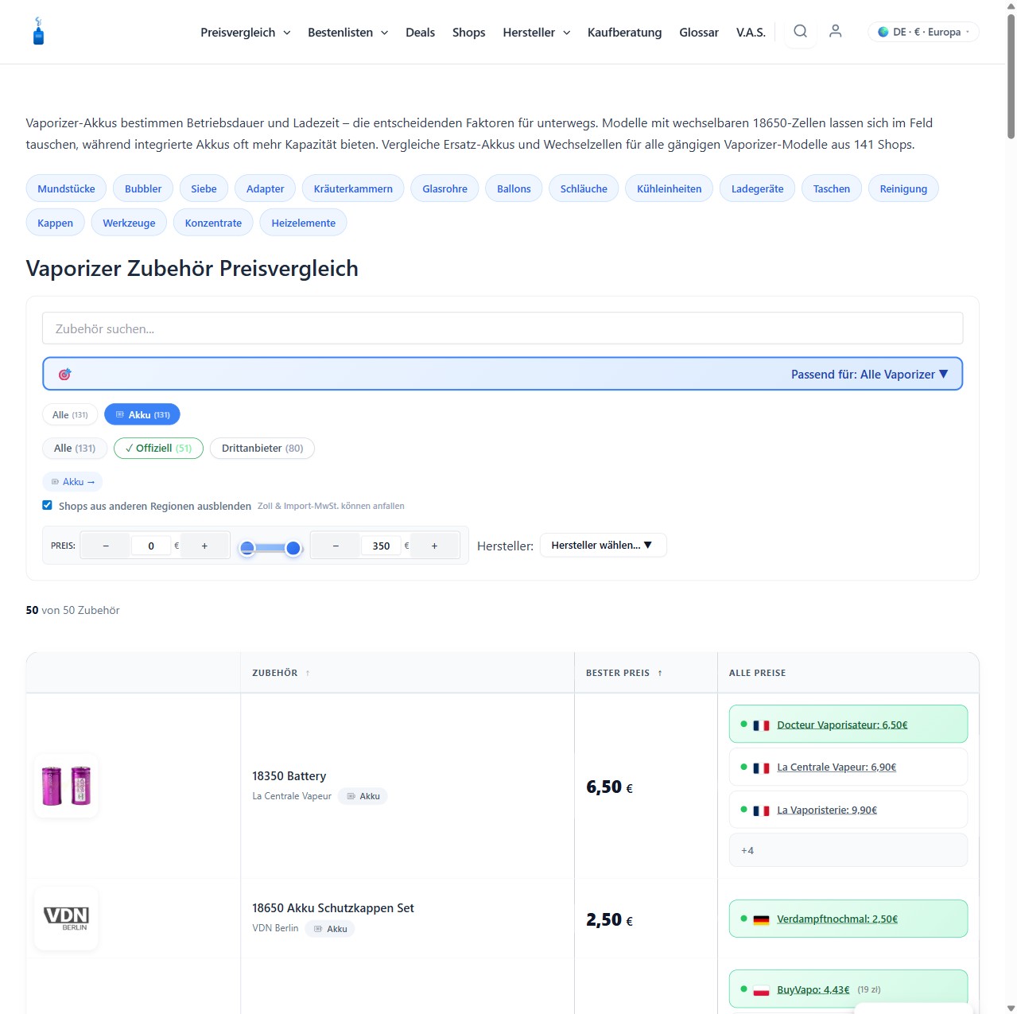This screenshot has height=1014, width=1017.
Task: Open the Deals menu item
Action: (420, 33)
